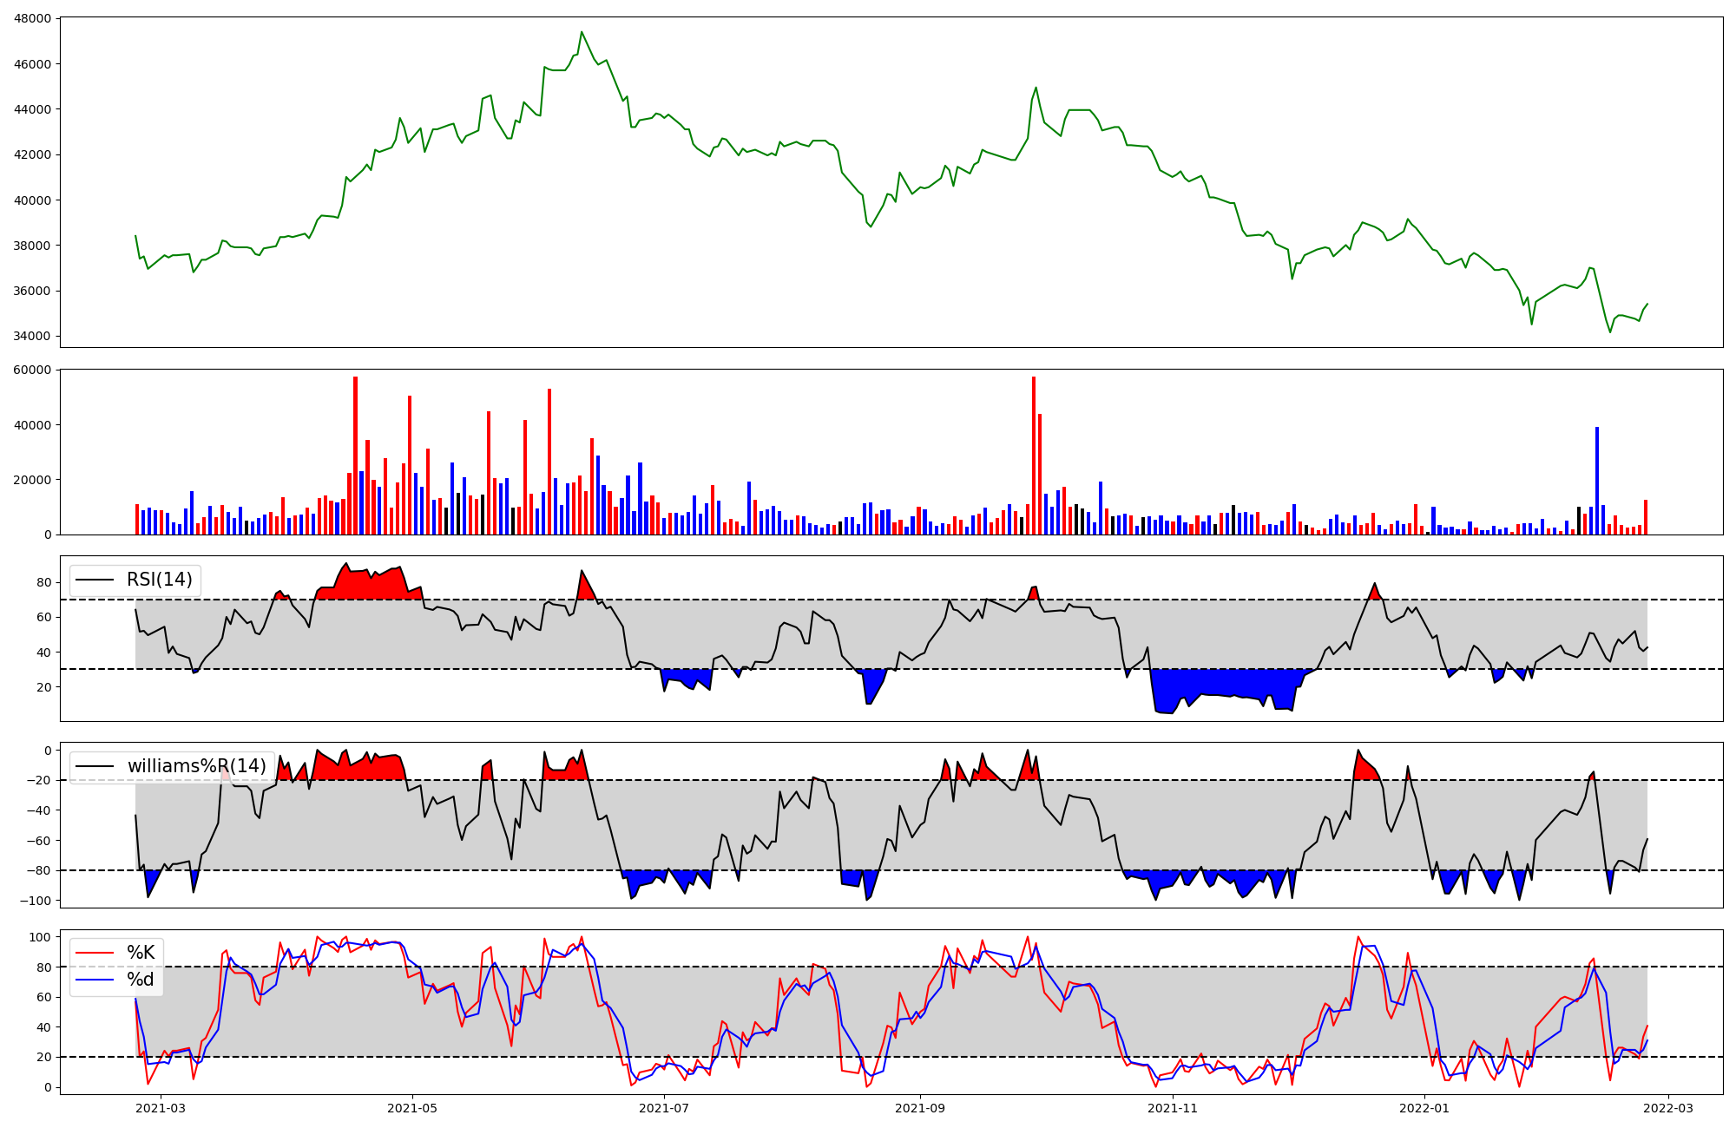Click the RSI(14) legend label
This screenshot has height=1128, width=1736.
click(x=159, y=580)
